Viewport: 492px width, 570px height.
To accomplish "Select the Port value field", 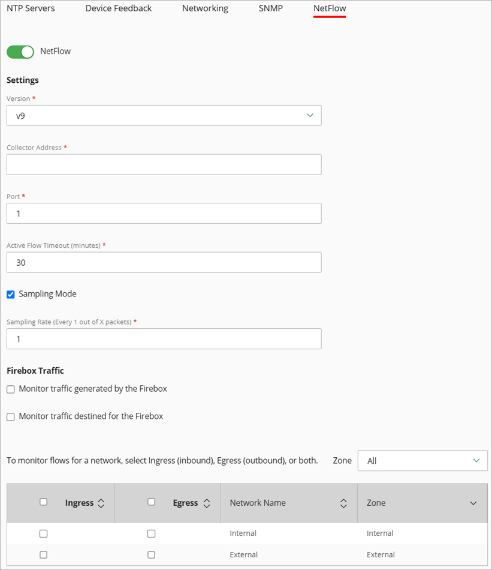I will [x=164, y=213].
